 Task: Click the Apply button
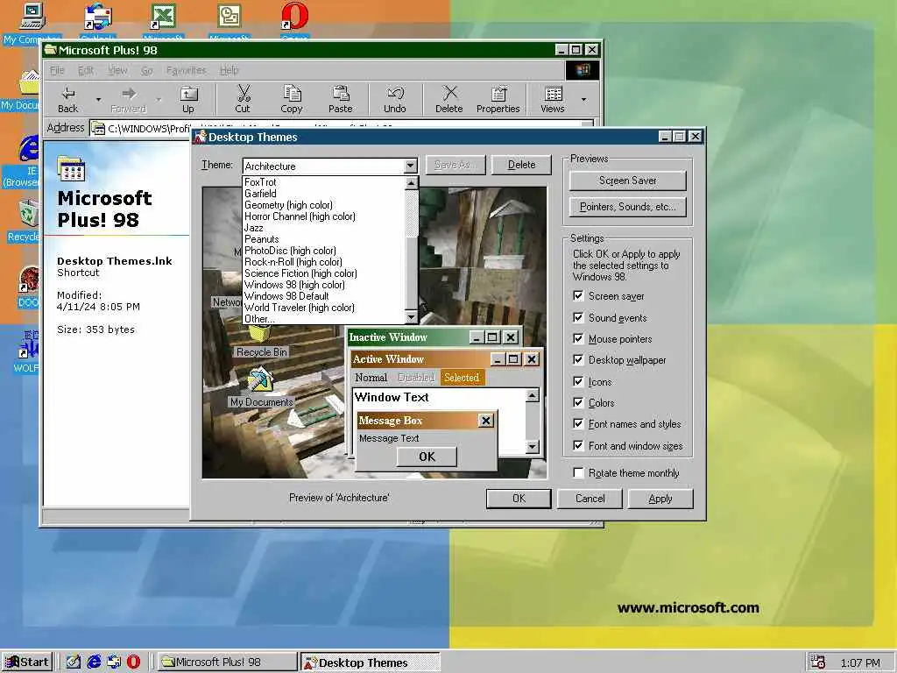pyautogui.click(x=660, y=499)
